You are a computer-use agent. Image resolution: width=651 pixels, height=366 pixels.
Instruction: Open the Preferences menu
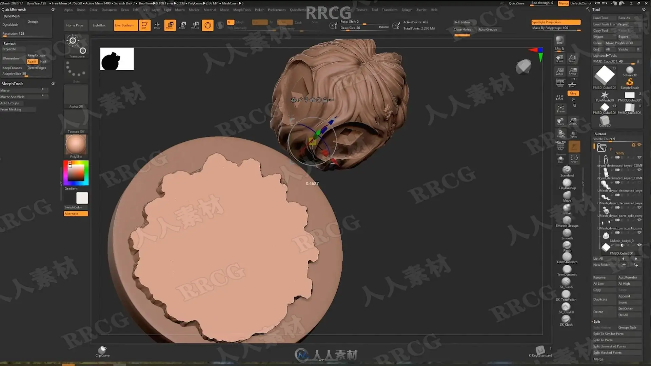point(277,10)
